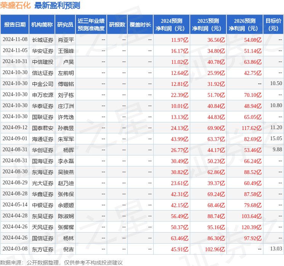Click the value 70.10亿

253,95
